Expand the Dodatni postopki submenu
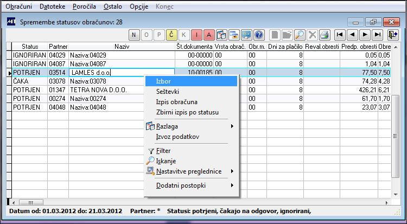Viewport: 407px width, 224px height. click(x=192, y=185)
